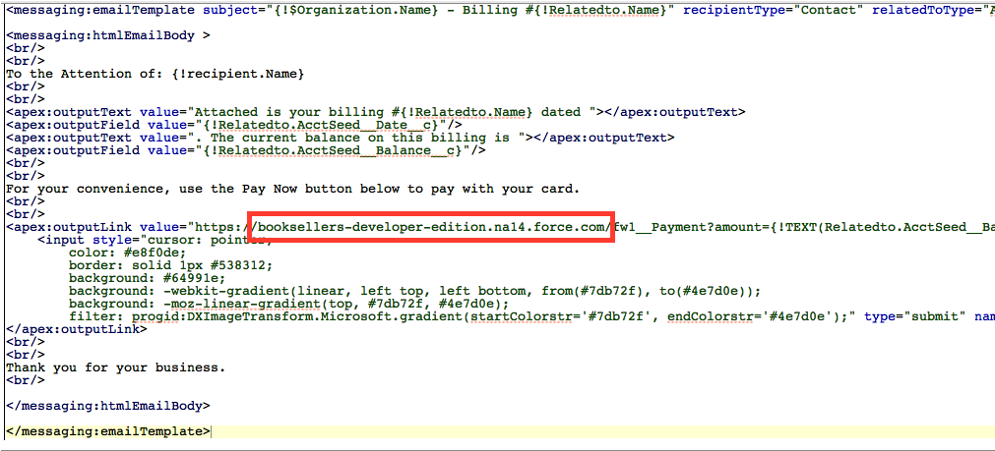Click the </messaging:htmlEmailBody> closing tag
995x451 pixels.
coord(108,406)
